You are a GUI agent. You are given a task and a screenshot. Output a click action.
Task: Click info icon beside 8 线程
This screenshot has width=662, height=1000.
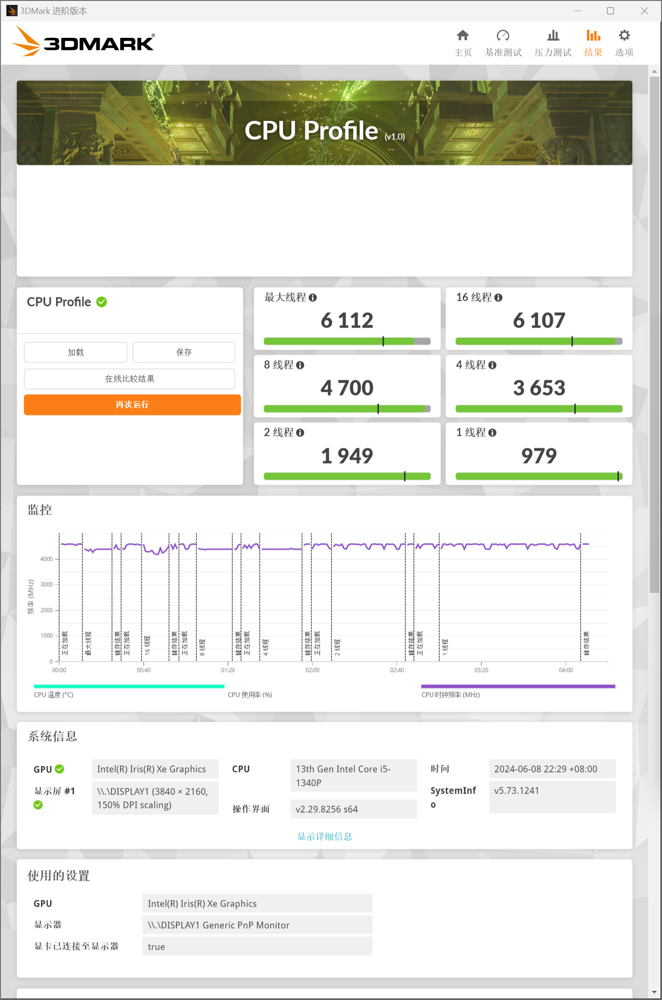300,365
